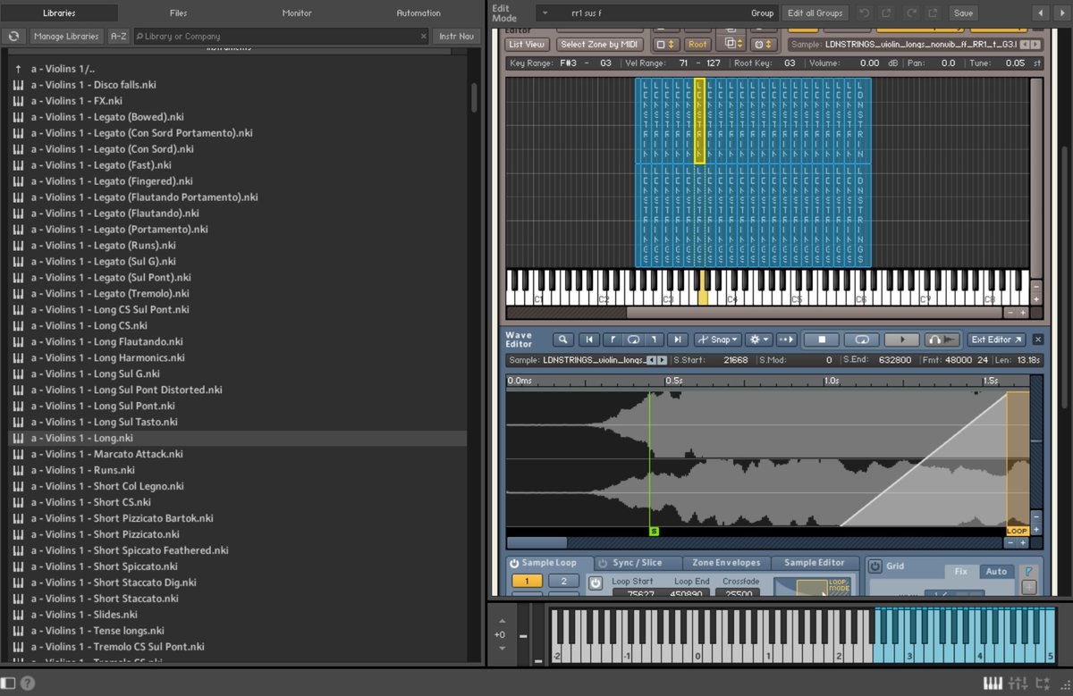Viewport: 1073px width, 696px height.
Task: Open the Libraries tab
Action: [x=59, y=13]
